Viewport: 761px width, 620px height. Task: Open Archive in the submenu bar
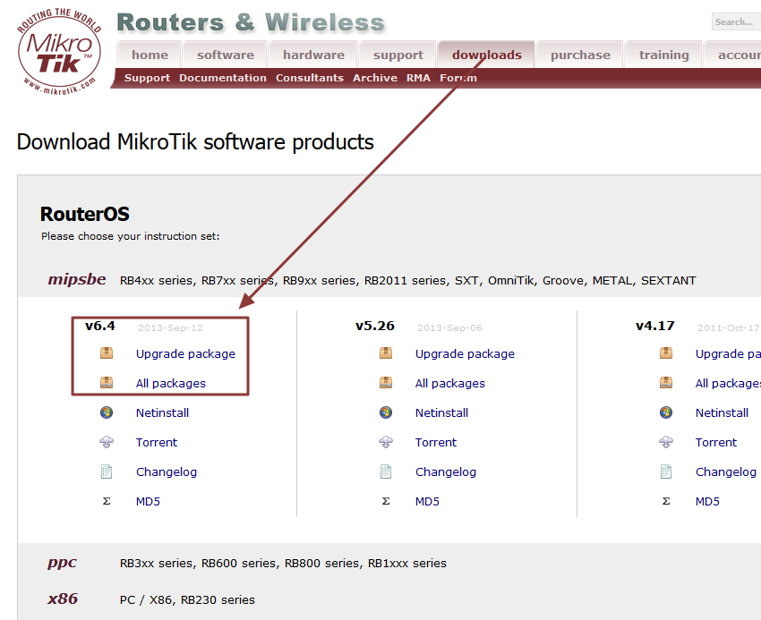(x=374, y=78)
